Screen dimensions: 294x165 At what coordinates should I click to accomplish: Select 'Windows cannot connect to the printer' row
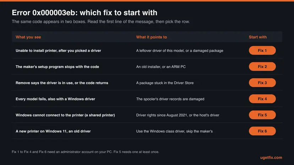point(65,115)
